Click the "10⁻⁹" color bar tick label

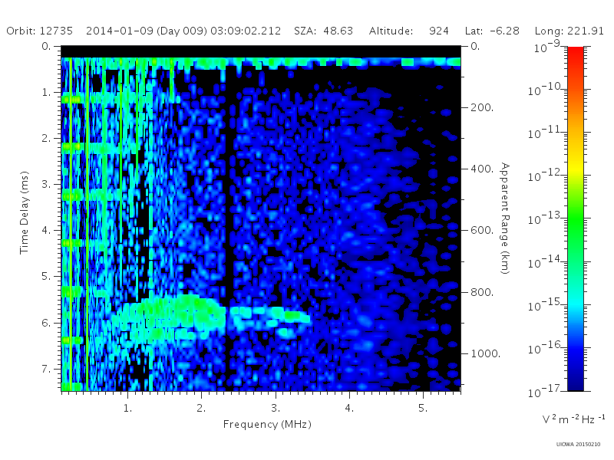click(x=547, y=47)
